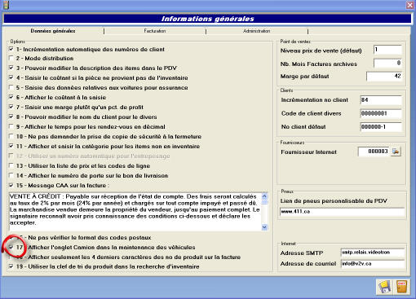
Task: Click the Niveau prix de vente field
Action: [x=387, y=50]
